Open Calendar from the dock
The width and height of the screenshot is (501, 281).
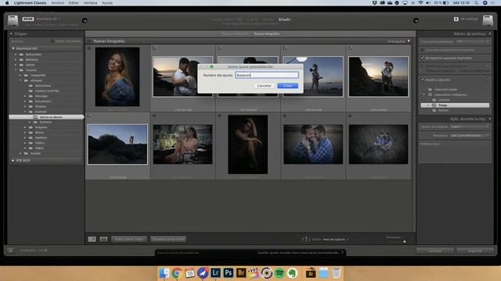(189, 273)
